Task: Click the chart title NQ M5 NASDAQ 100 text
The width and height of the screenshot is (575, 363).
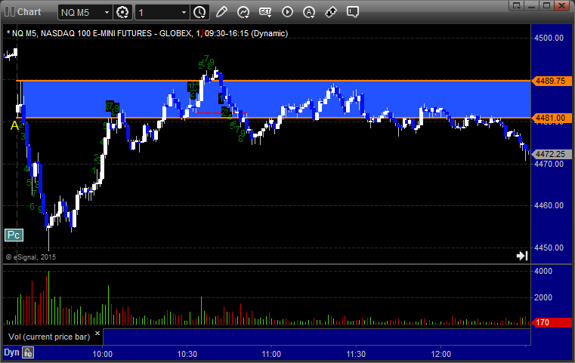Action: pos(147,33)
